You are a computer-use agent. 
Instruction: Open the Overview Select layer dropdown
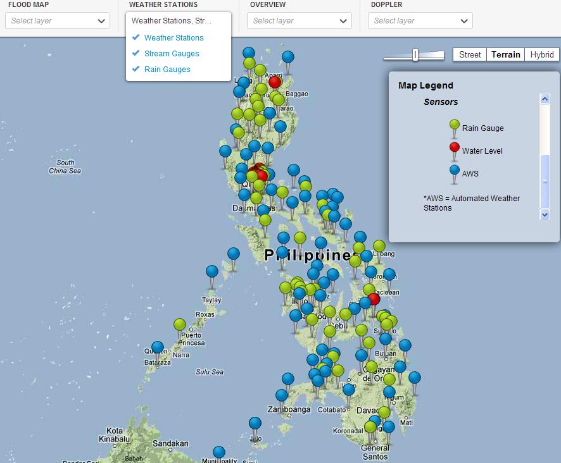point(298,20)
